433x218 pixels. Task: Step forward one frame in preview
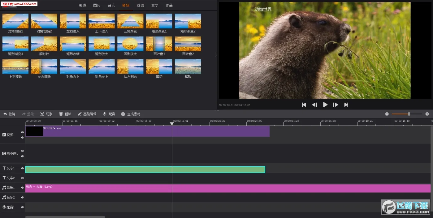click(x=336, y=105)
